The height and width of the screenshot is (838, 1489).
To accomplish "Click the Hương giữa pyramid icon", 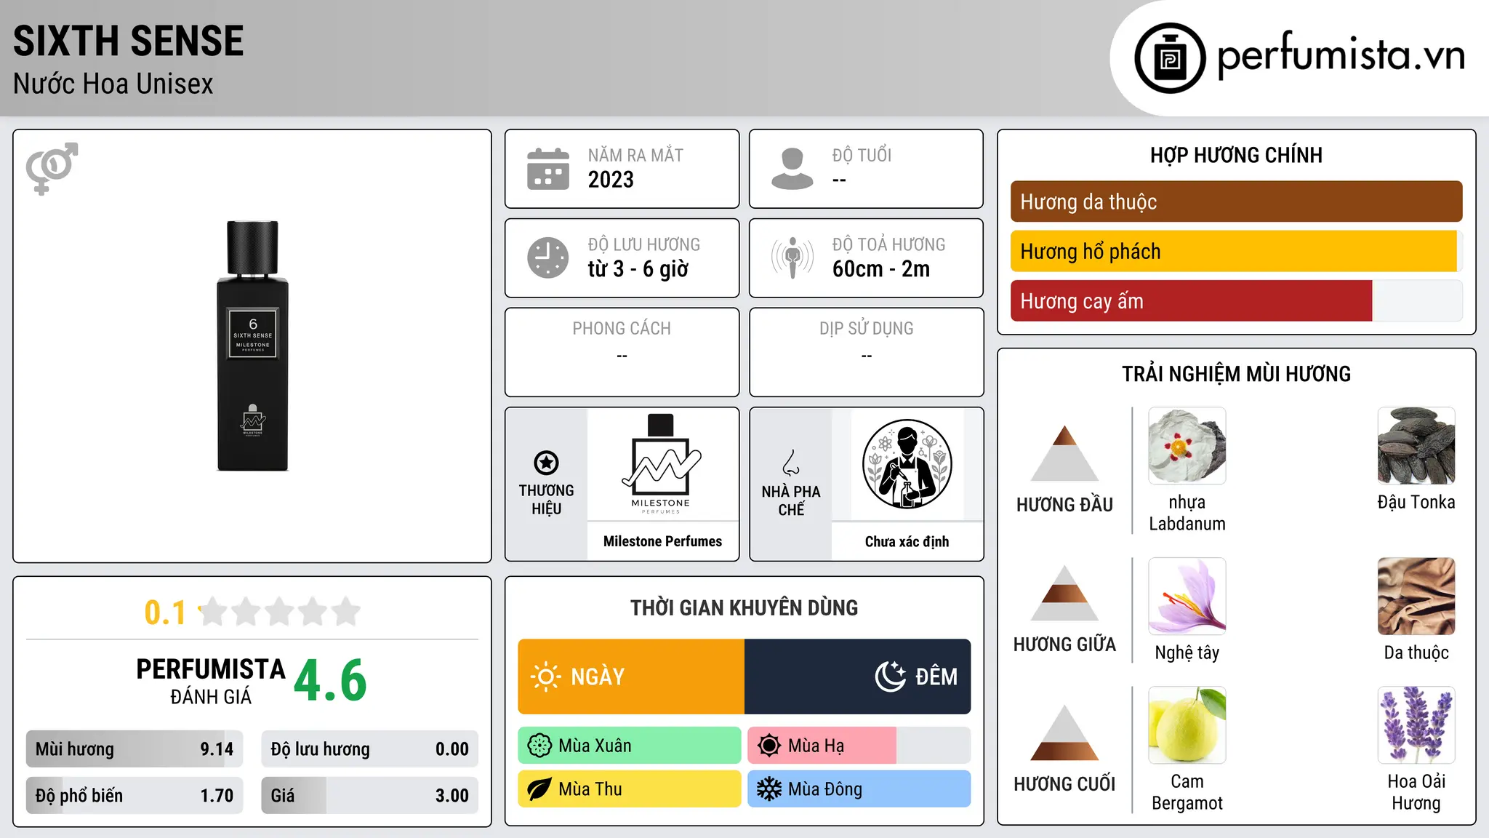I will click(x=1064, y=593).
